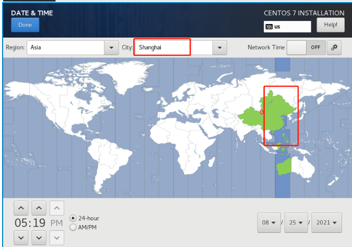Screen dimensions: 352x247
Task: Open the year 2021 dropdown
Action: (x=326, y=223)
